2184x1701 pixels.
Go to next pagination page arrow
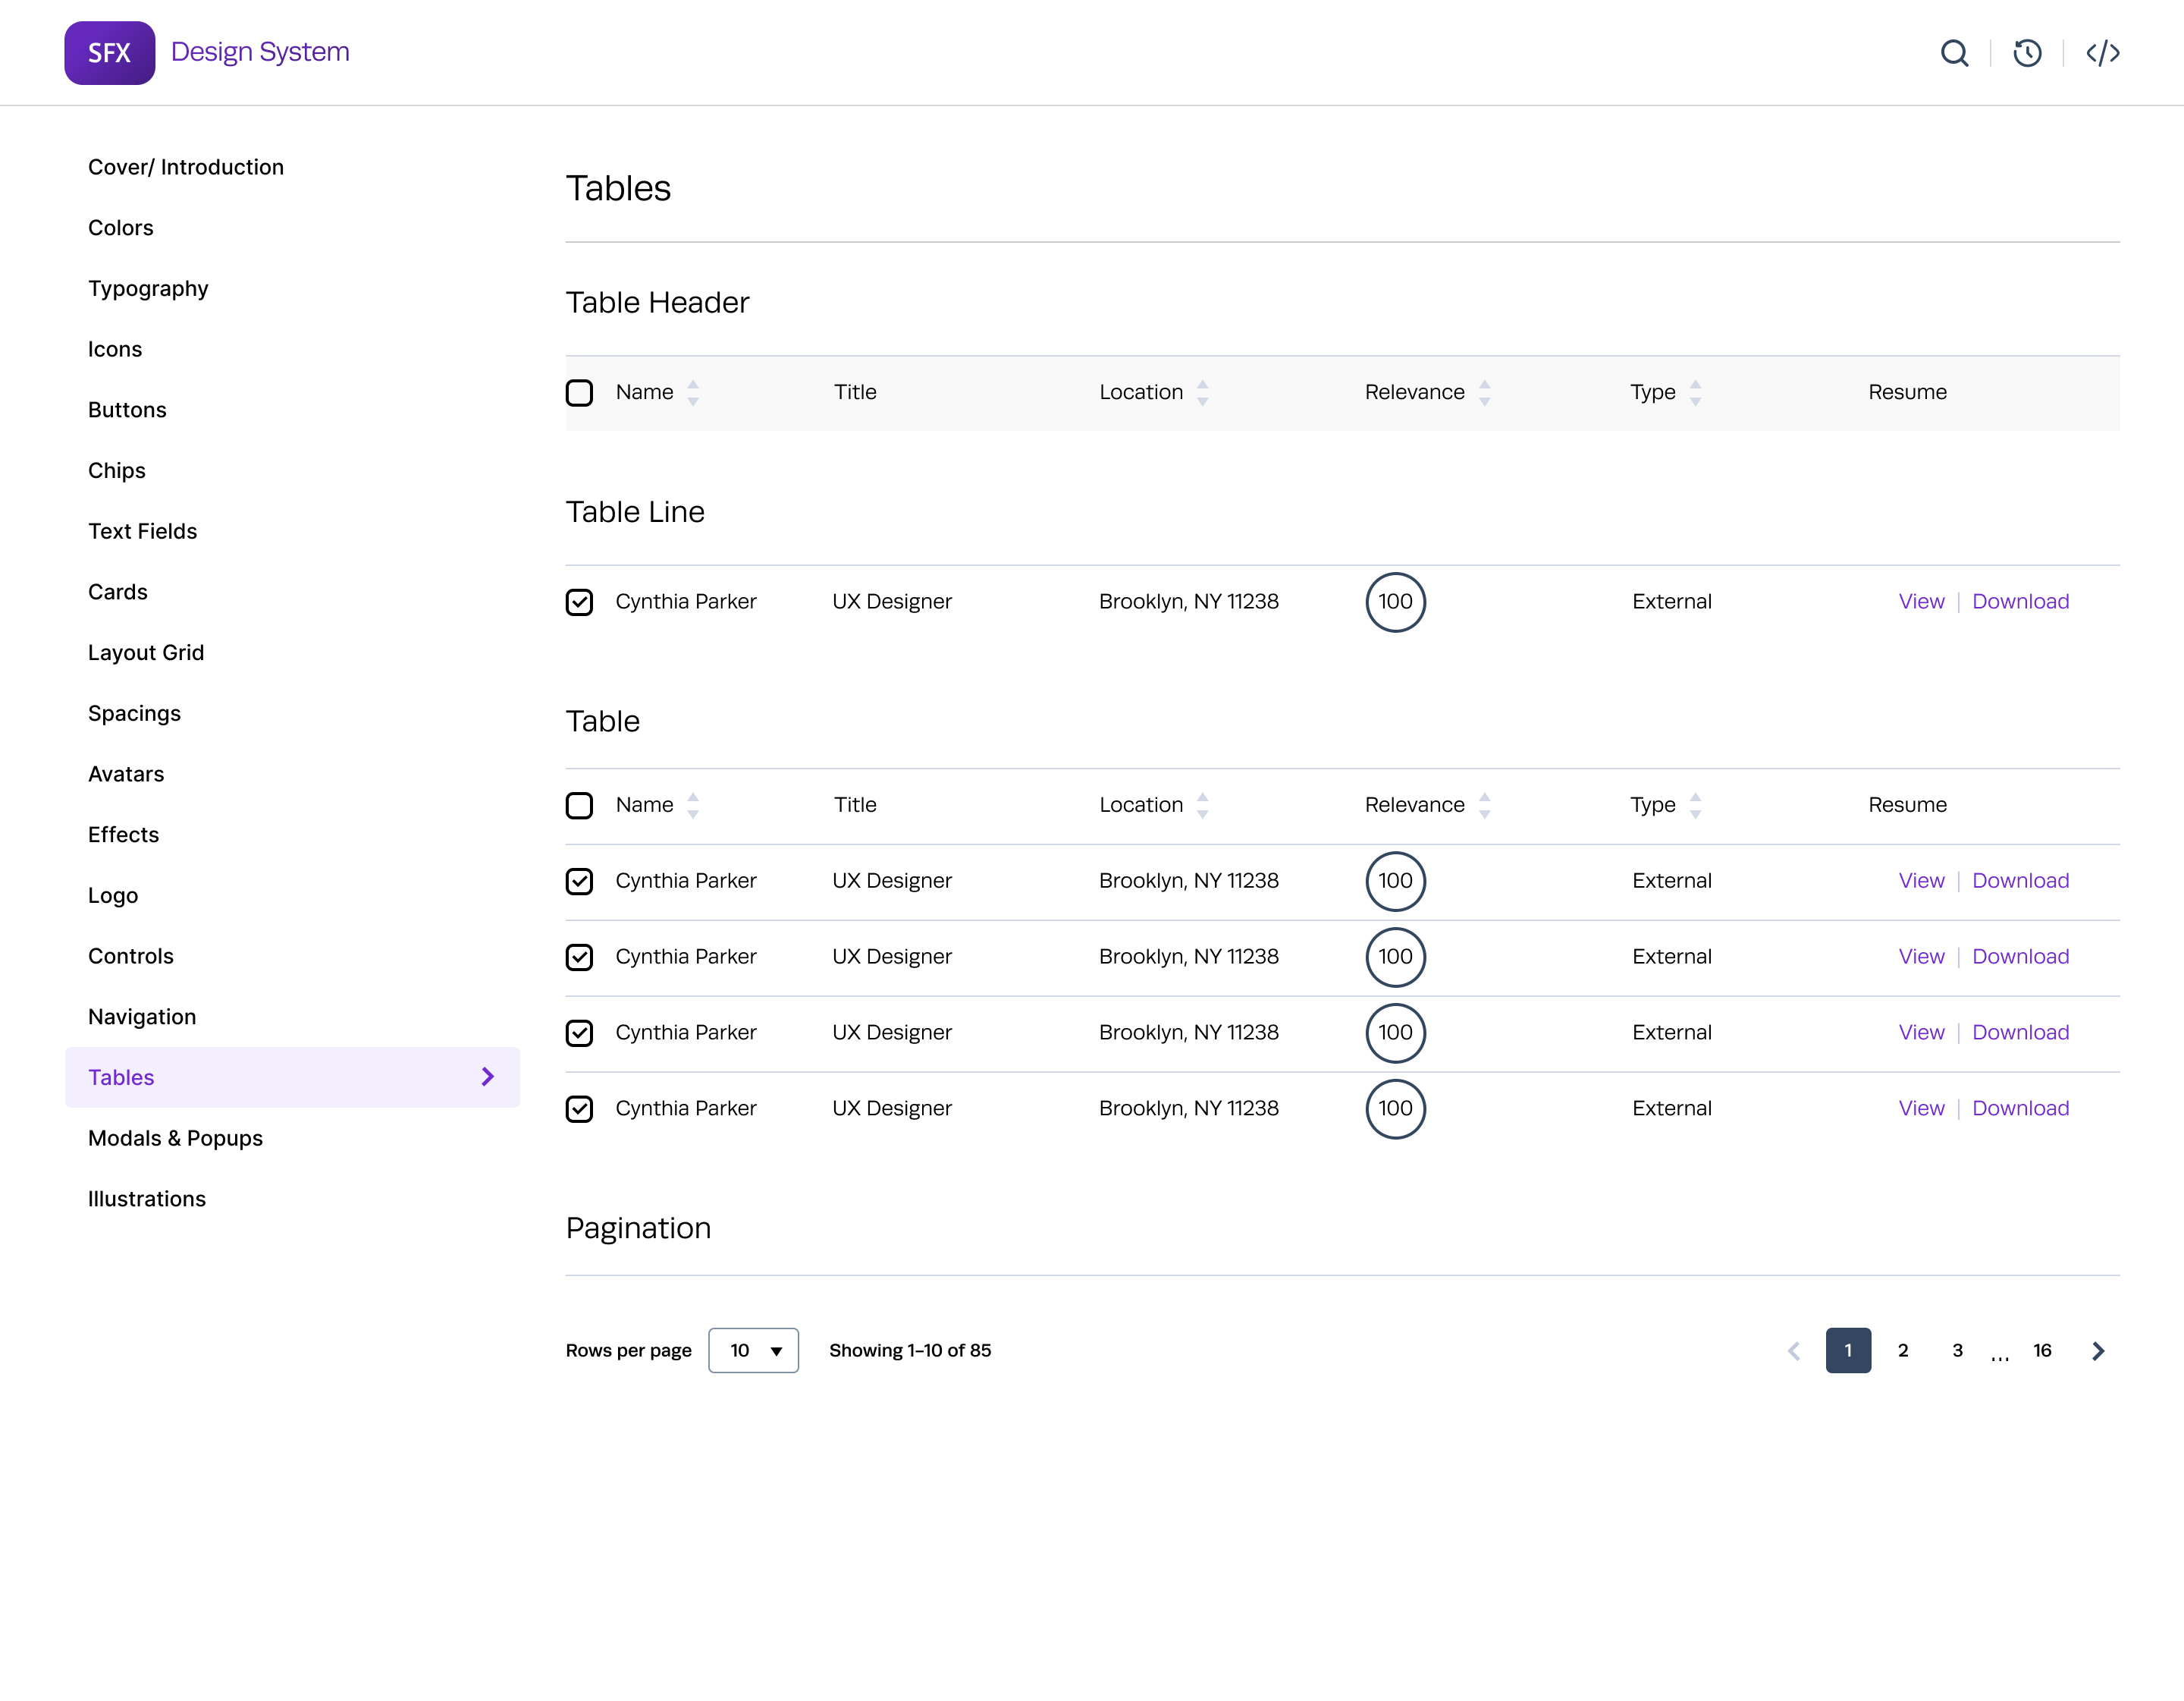[x=2098, y=1350]
